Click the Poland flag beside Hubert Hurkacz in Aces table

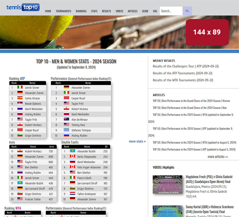pyautogui.click(x=20, y=151)
